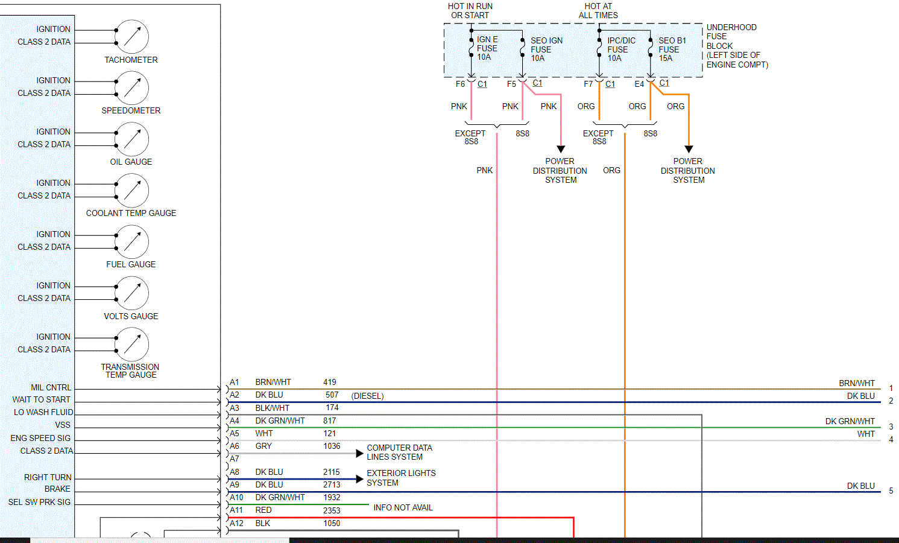Click the EXCEPT 8S8 label under F6

coord(470,137)
